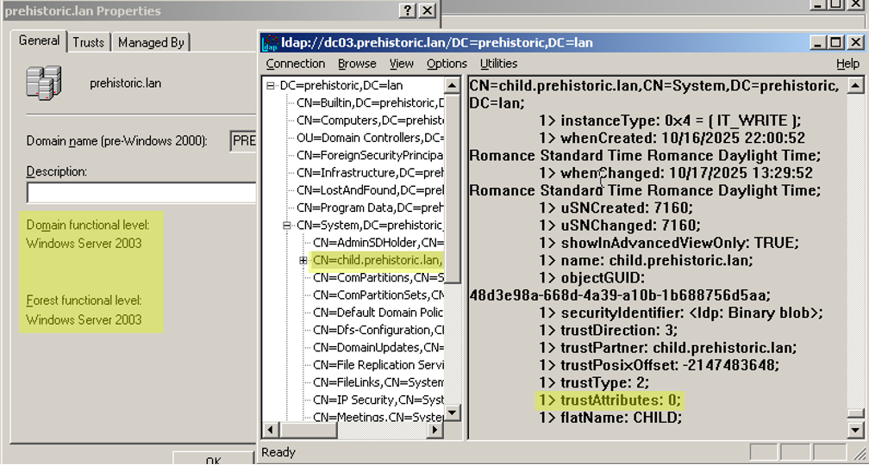This screenshot has height=465, width=869.
Task: Click the Ready status bar text
Action: tap(278, 452)
